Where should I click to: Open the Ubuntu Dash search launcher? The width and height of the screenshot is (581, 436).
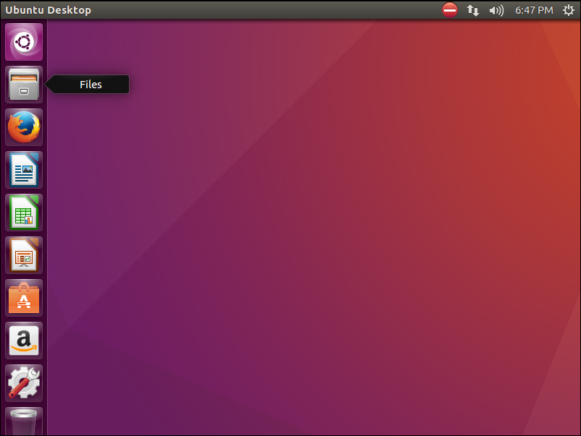24,42
